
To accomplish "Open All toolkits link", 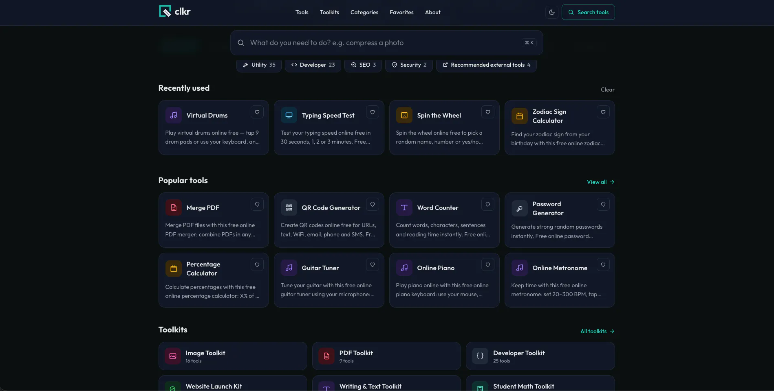I will [x=597, y=331].
